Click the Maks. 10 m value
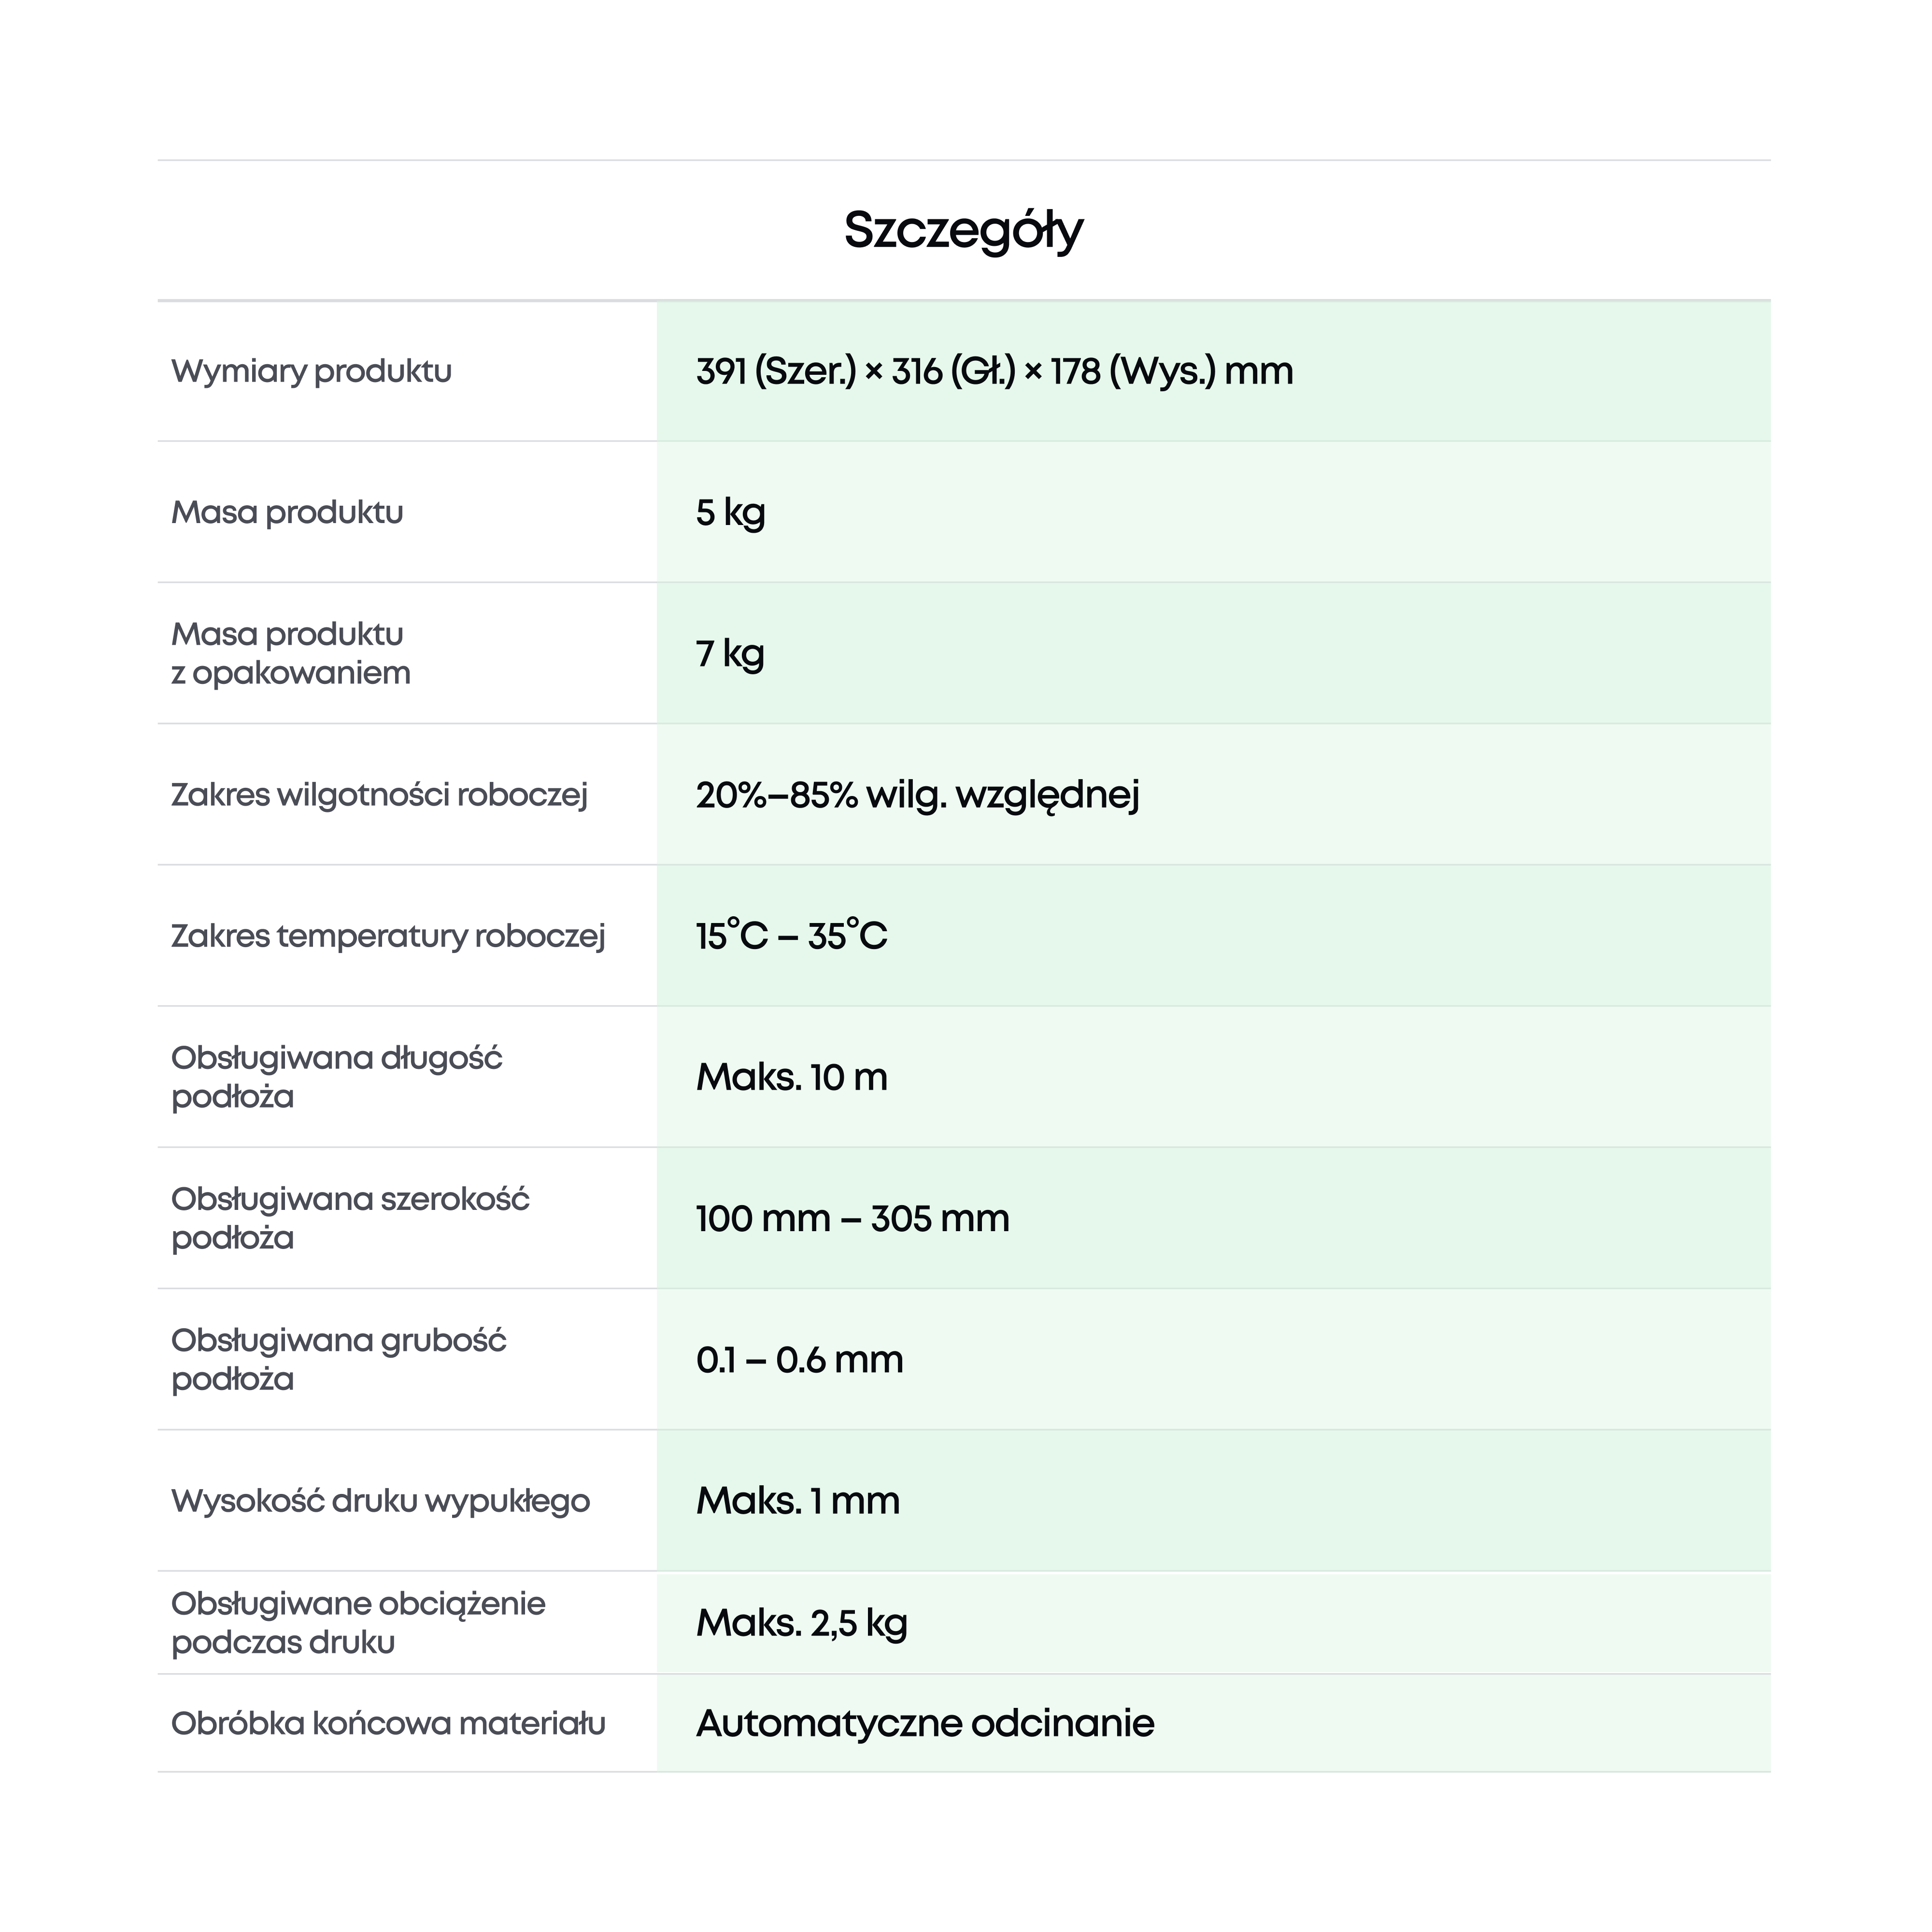The image size is (1932, 1932). pos(791,1077)
